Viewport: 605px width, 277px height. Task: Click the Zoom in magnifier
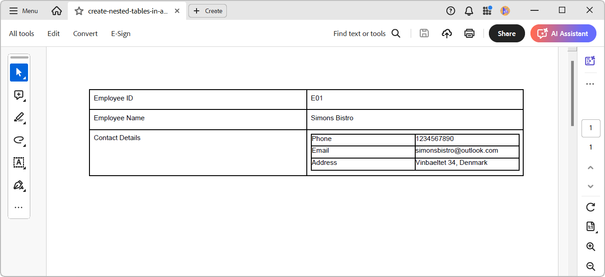(x=591, y=246)
